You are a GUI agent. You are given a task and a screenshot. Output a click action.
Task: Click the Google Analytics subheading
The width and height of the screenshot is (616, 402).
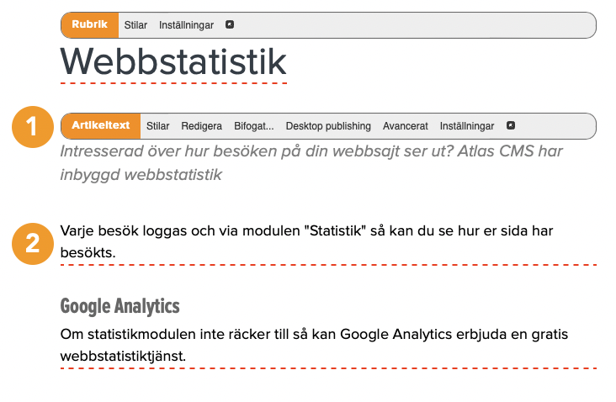coord(120,305)
